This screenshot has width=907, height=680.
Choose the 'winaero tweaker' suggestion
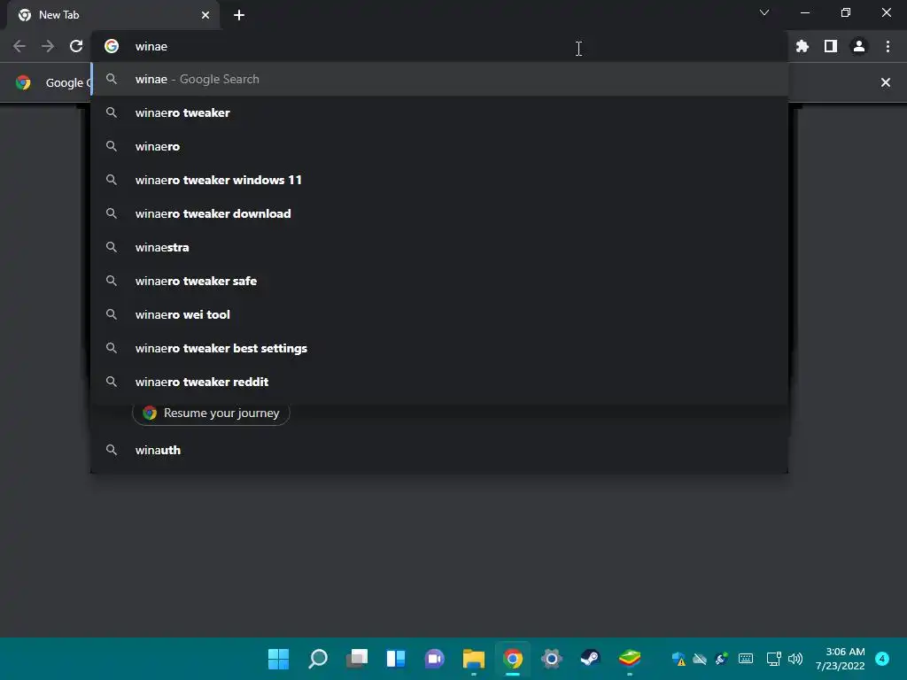439,112
